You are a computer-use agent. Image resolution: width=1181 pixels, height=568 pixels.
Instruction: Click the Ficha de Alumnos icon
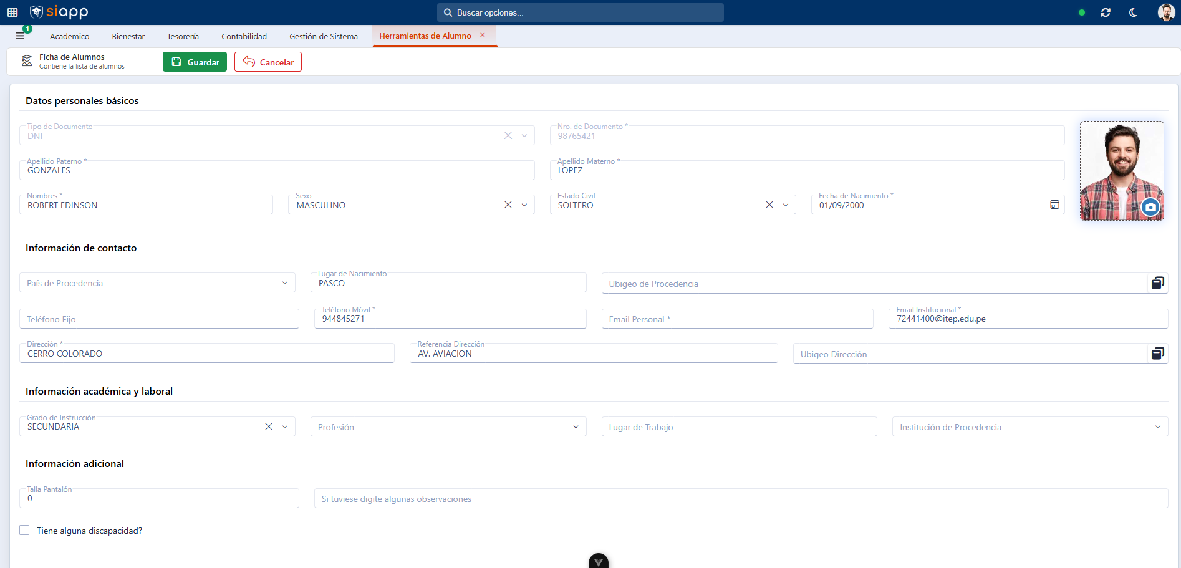[27, 60]
